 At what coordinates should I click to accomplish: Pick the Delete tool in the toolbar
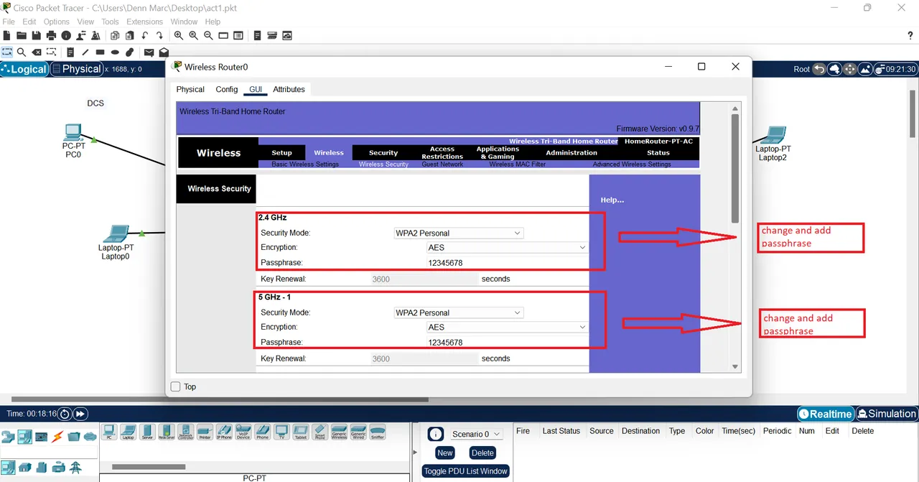point(36,52)
